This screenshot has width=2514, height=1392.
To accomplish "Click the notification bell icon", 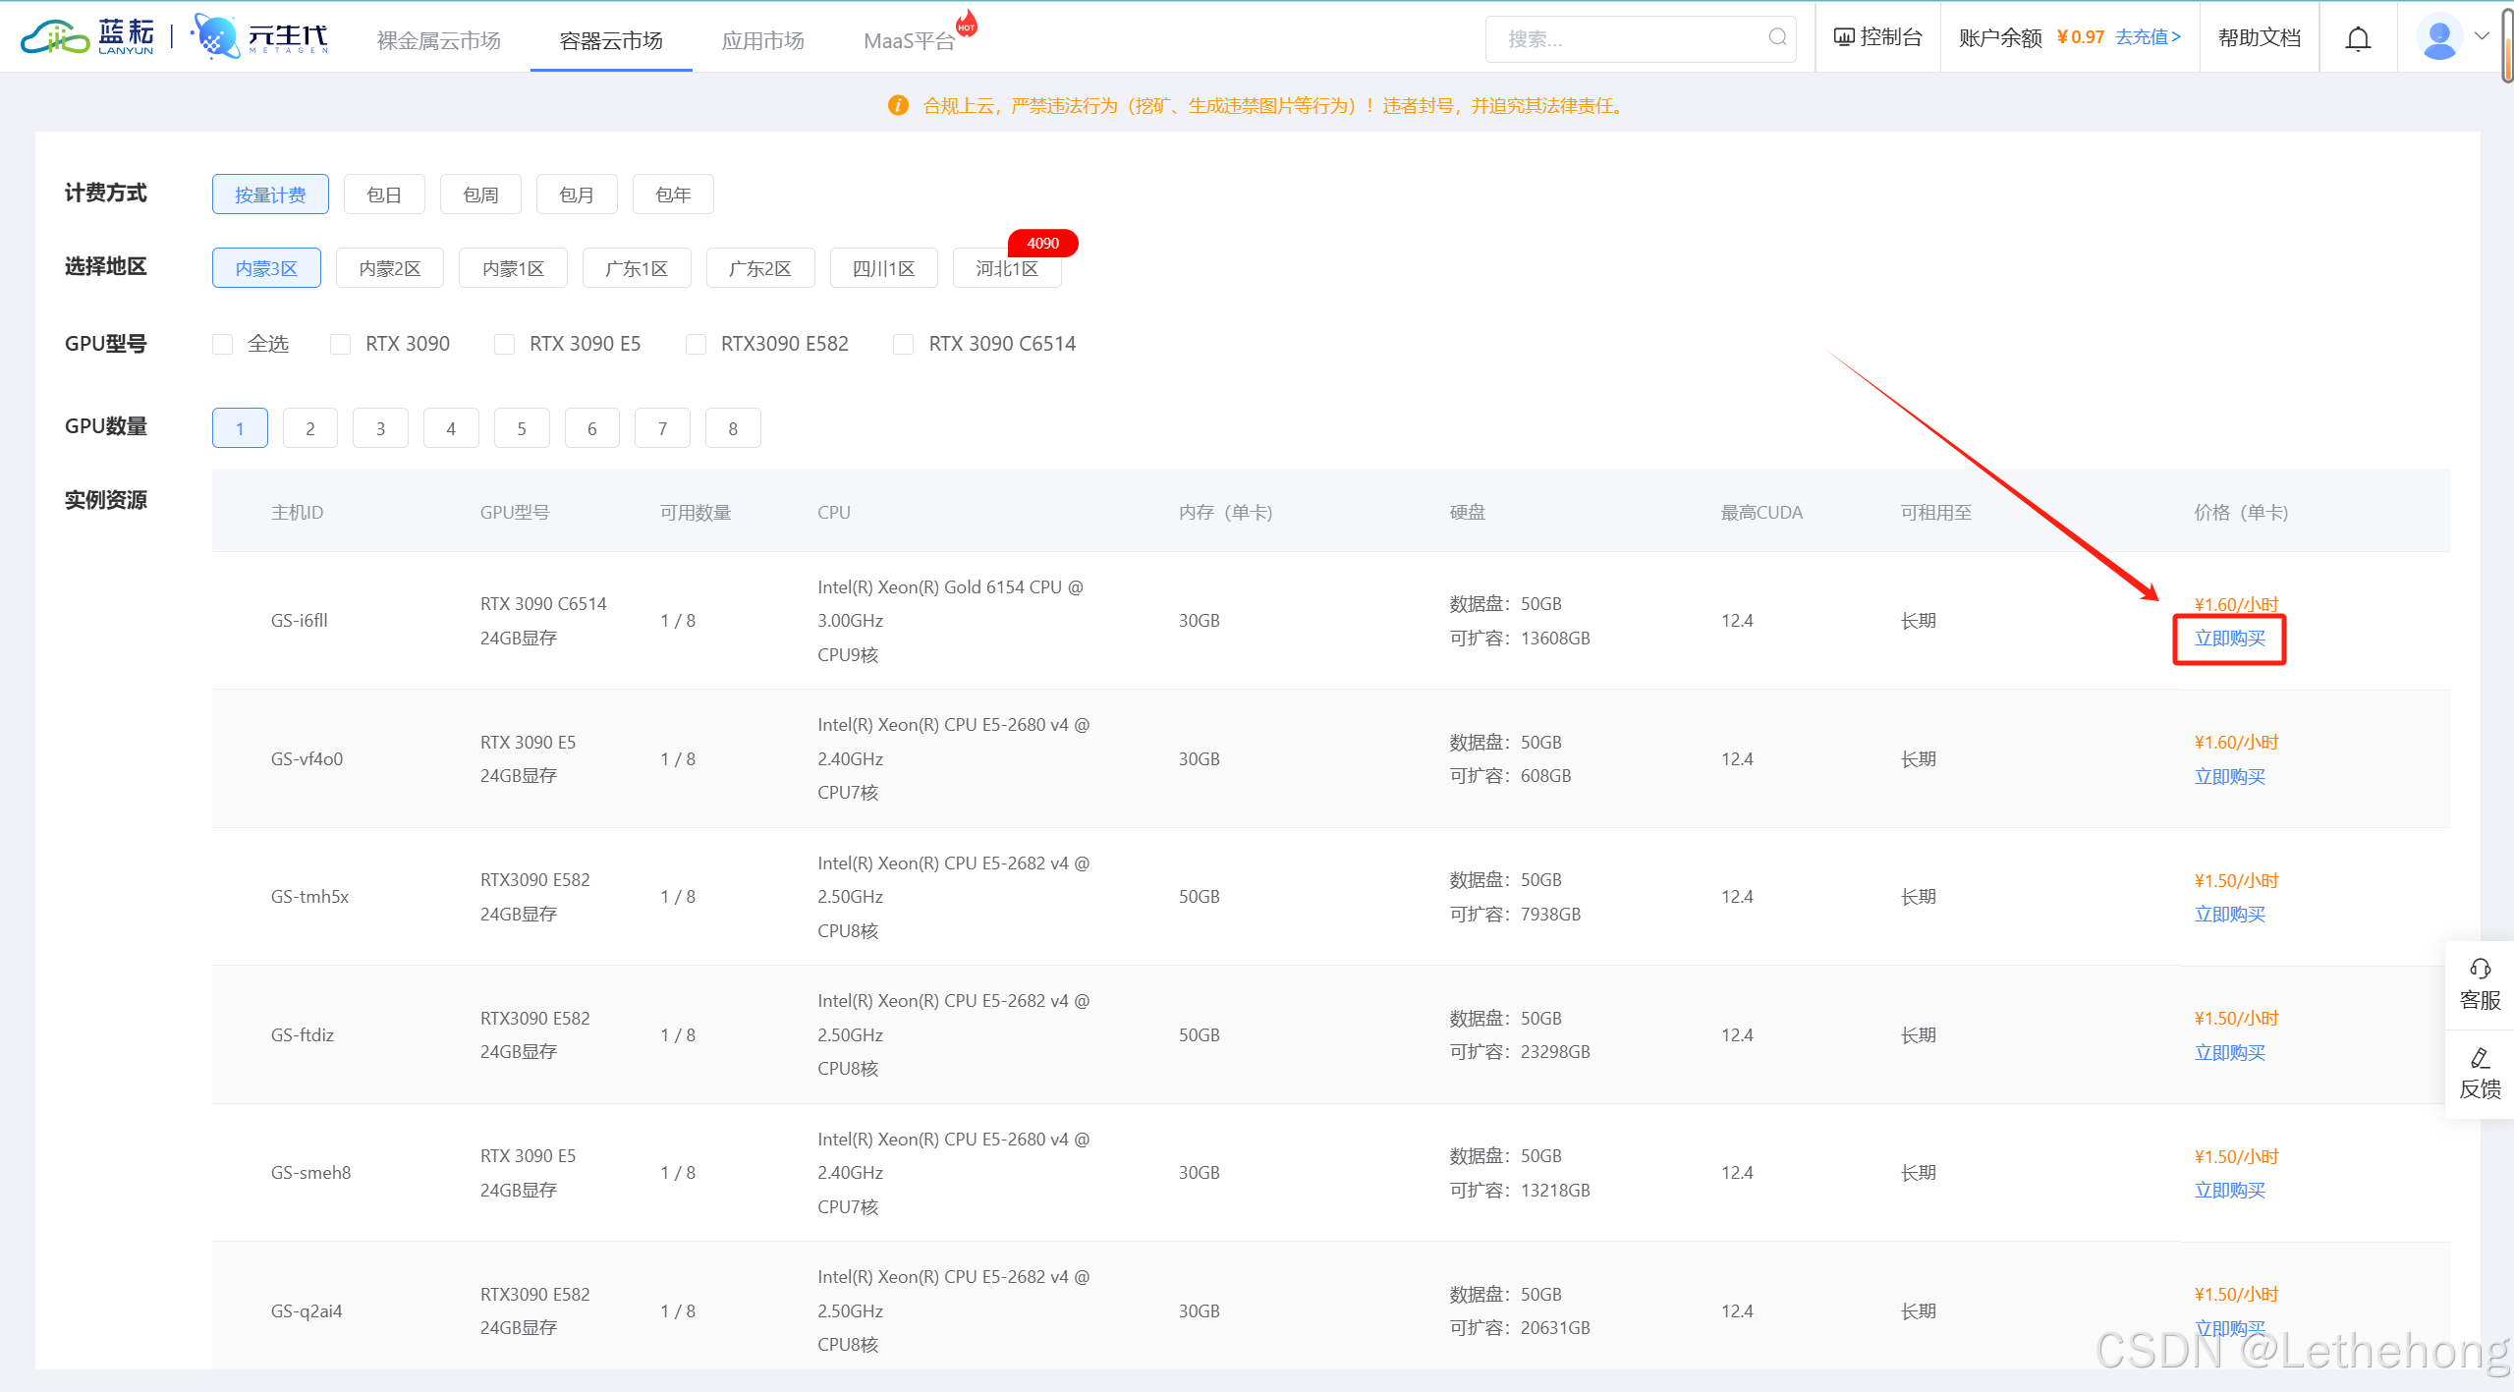I will (x=2358, y=38).
